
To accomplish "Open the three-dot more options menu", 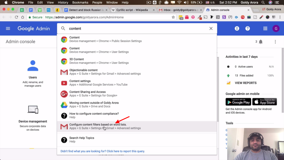I will (x=275, y=42).
